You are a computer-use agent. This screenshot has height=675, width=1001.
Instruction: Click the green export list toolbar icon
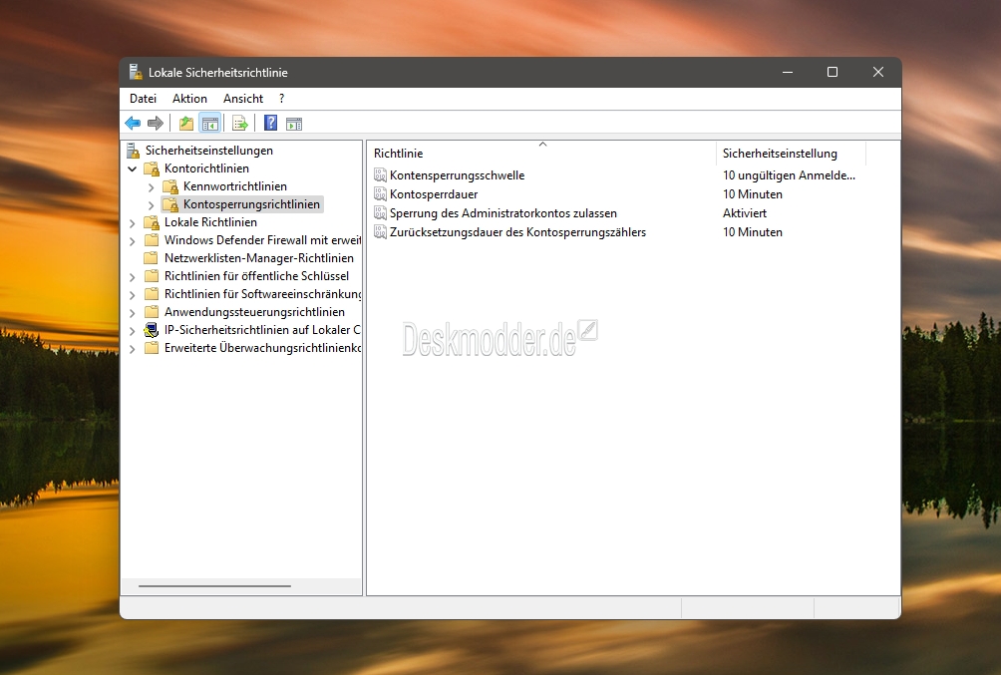click(x=239, y=124)
